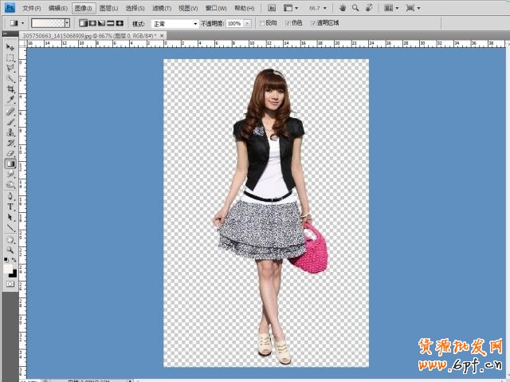
Task: Open the 模式 blend mode dropdown
Action: point(174,24)
